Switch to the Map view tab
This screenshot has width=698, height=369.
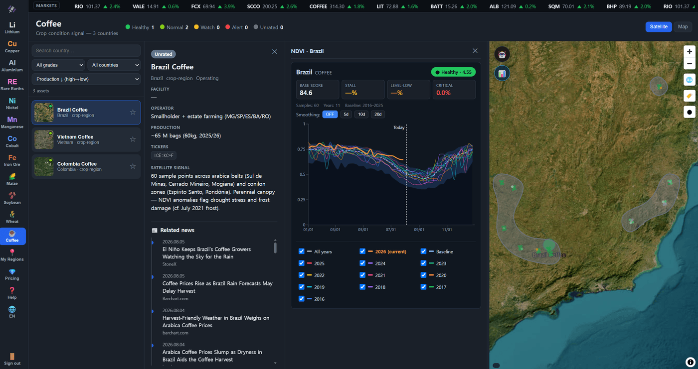click(683, 27)
